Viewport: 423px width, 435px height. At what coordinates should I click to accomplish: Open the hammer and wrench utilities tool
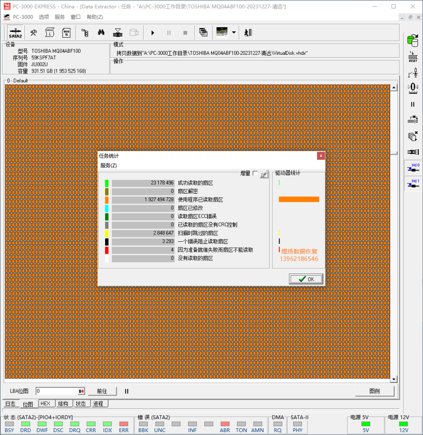pyautogui.click(x=33, y=33)
